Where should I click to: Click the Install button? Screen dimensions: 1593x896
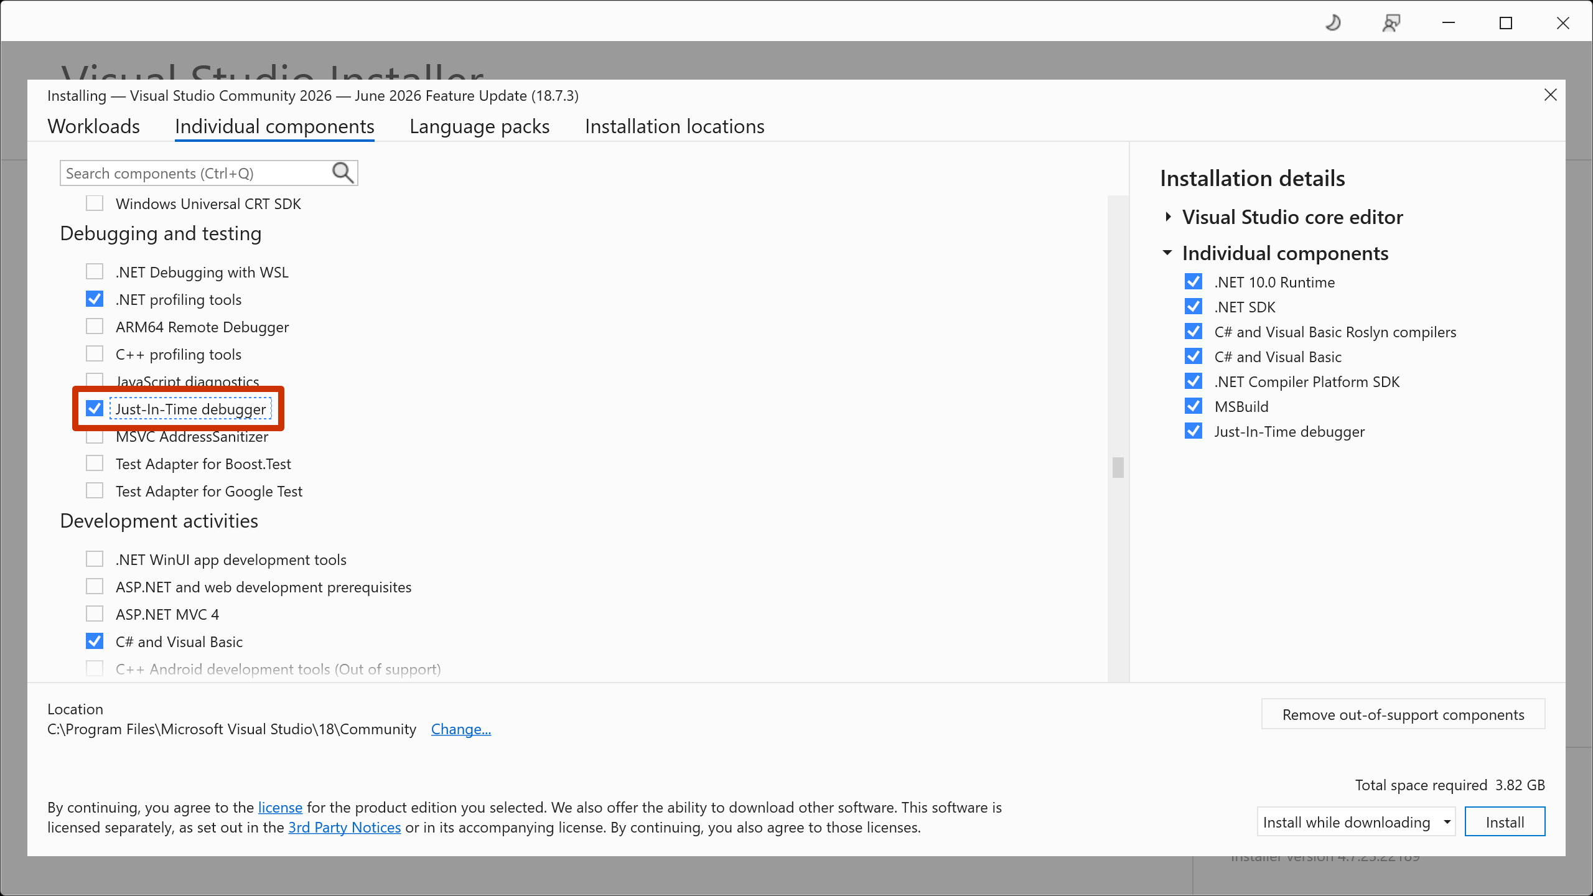coord(1505,822)
